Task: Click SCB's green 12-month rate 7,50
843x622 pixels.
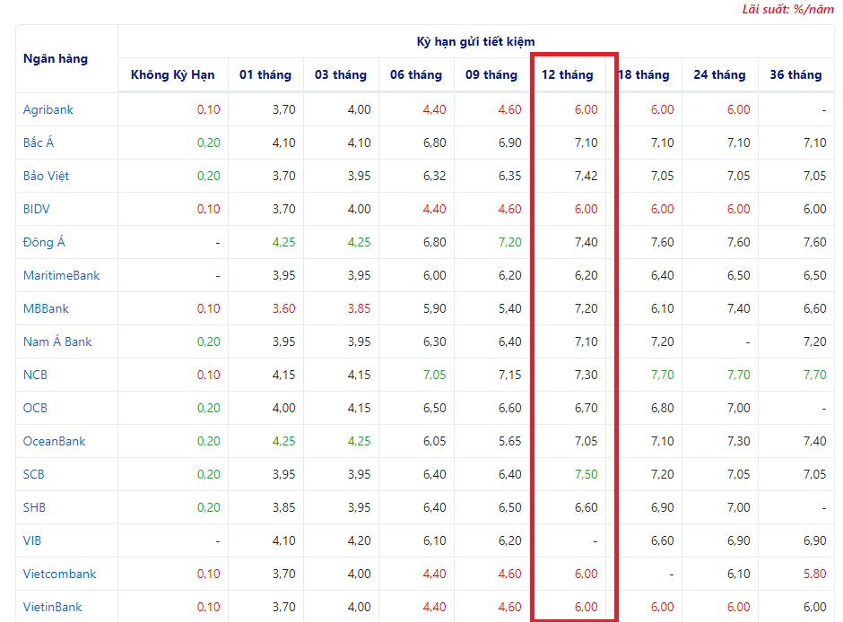Action: [586, 475]
